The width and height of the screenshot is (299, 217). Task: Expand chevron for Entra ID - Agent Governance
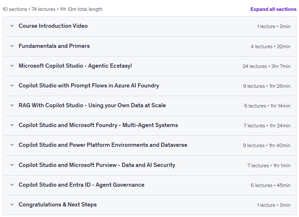12,185
